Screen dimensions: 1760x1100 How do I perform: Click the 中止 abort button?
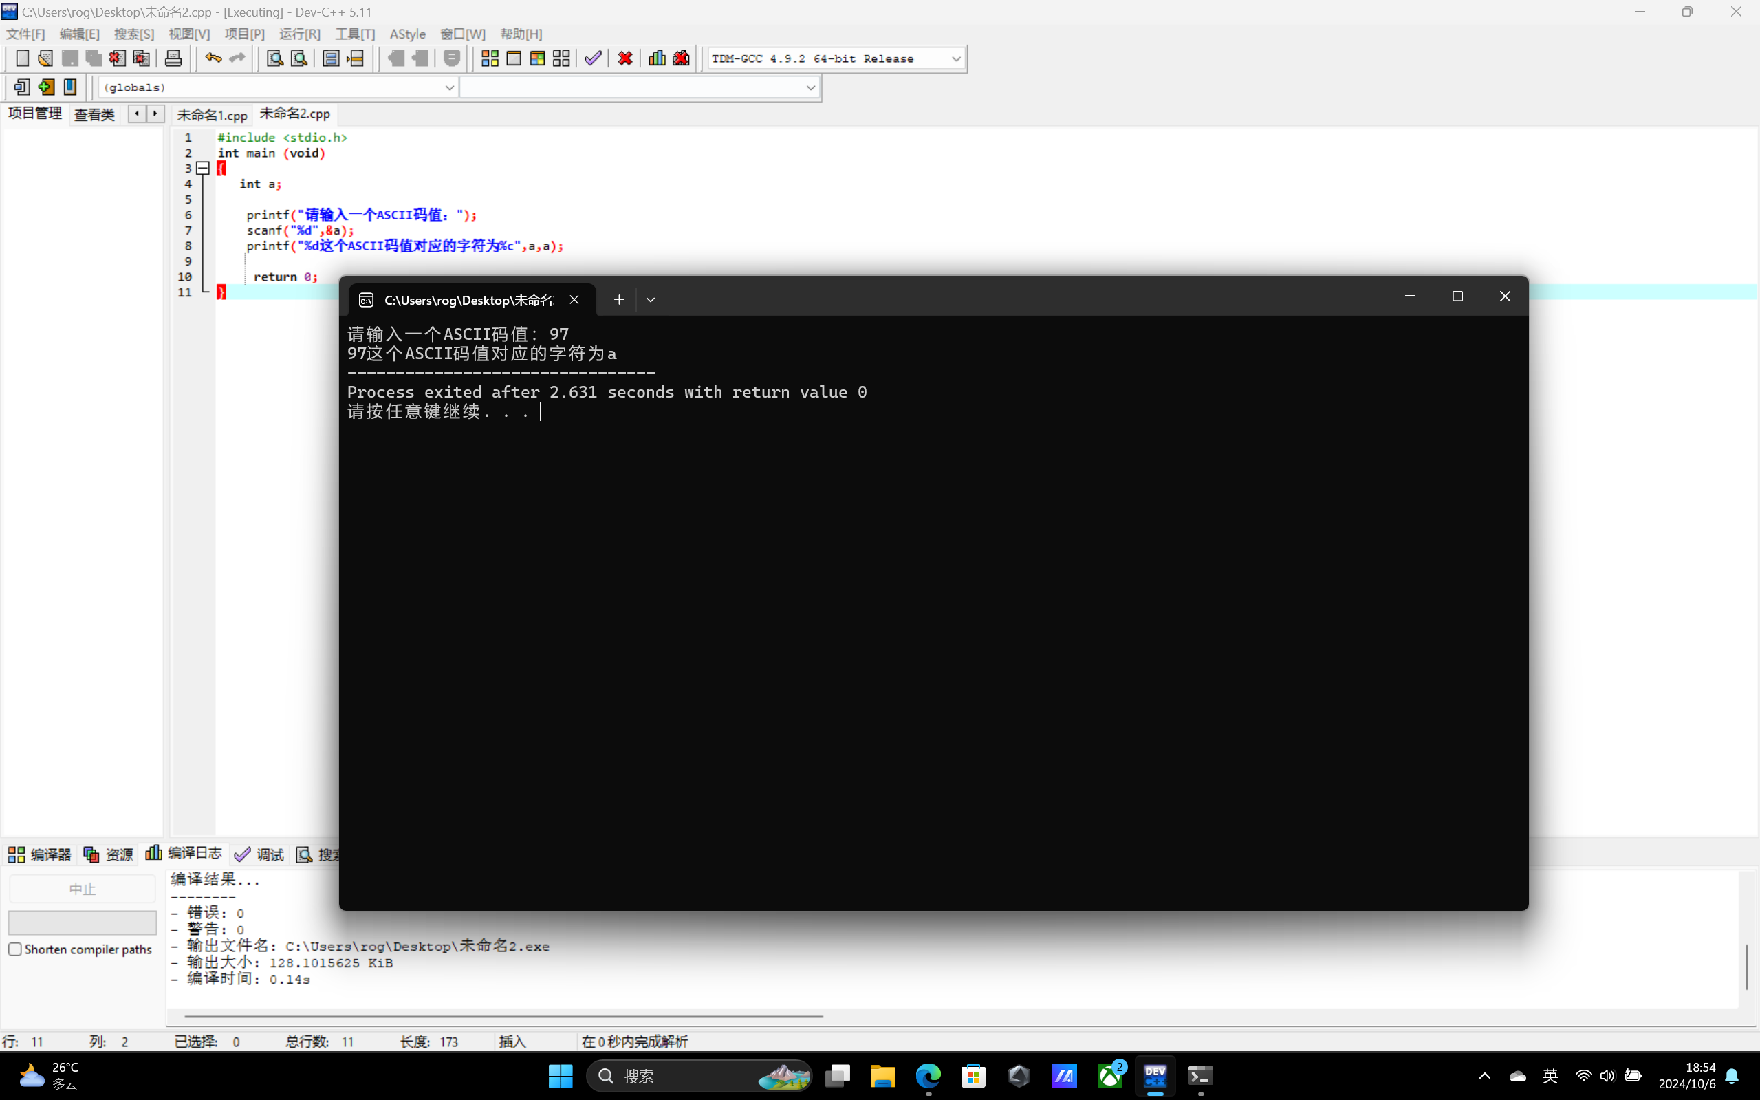(x=82, y=889)
